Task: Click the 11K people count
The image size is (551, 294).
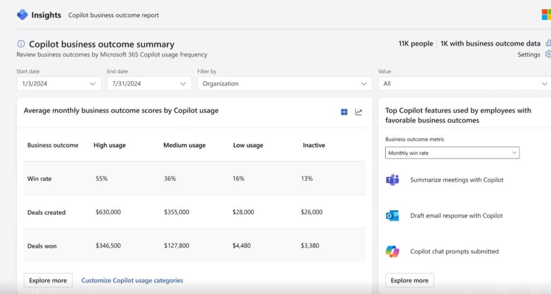Action: click(x=416, y=44)
